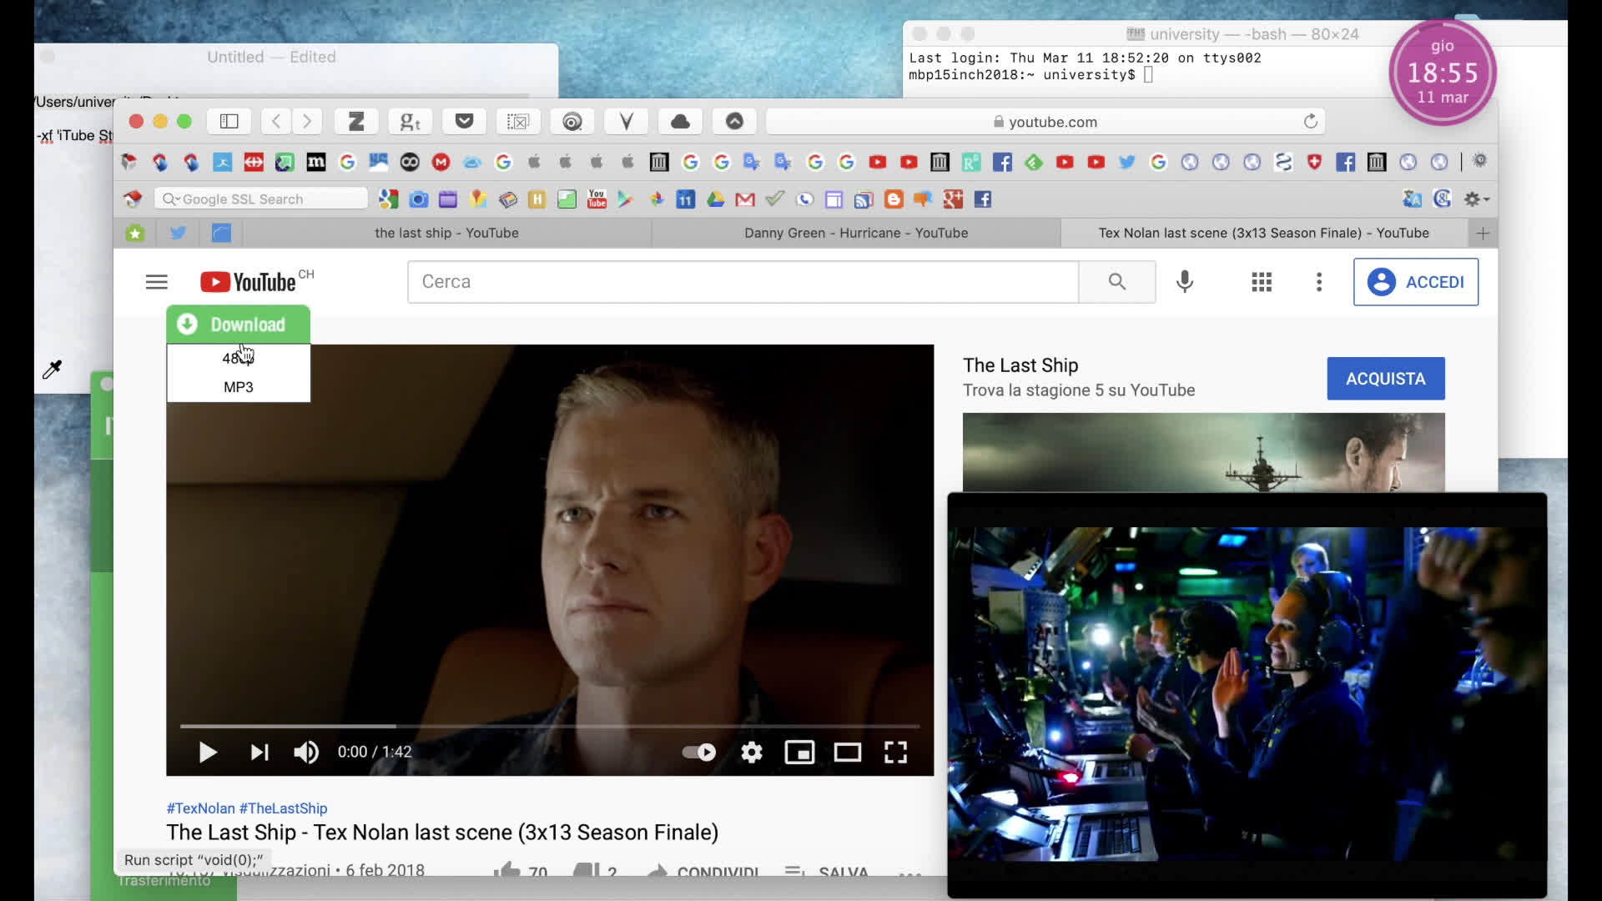
Task: Open video player settings gear
Action: point(752,753)
